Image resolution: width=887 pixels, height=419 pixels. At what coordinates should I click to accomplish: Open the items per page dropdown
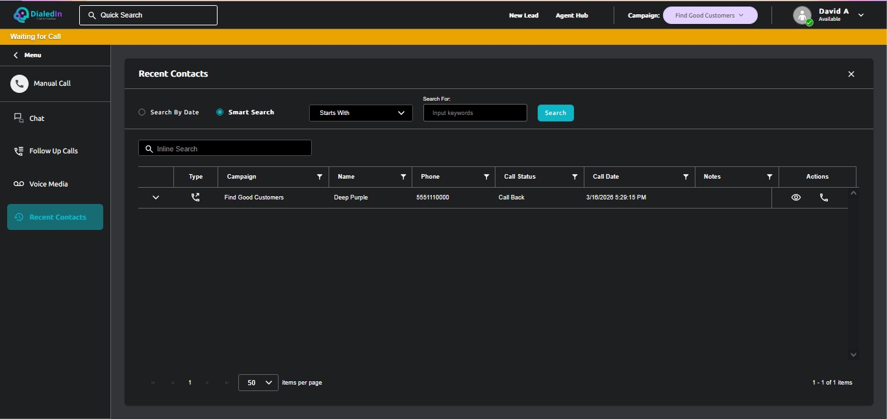(x=258, y=383)
